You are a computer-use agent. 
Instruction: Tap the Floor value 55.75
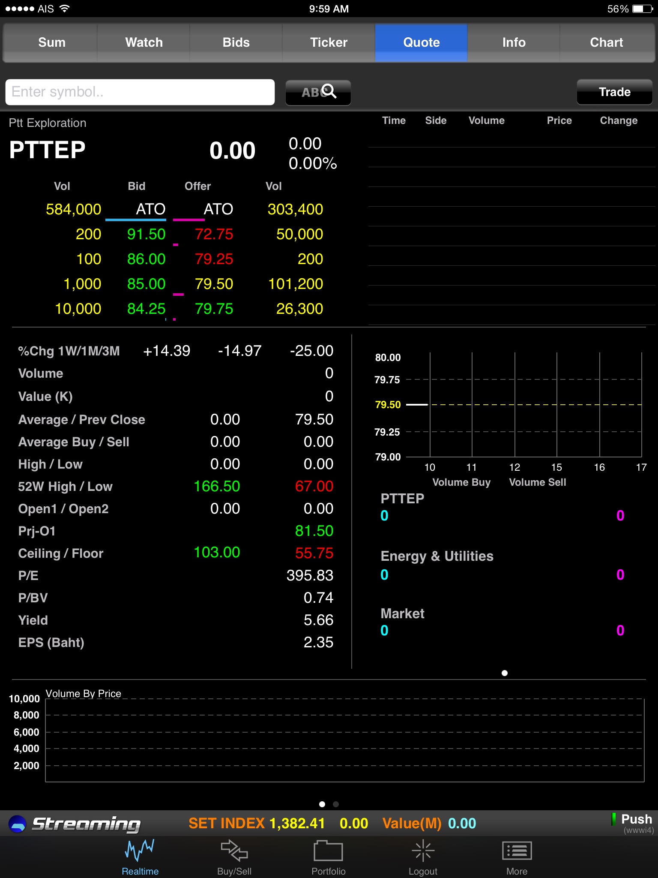pos(314,553)
